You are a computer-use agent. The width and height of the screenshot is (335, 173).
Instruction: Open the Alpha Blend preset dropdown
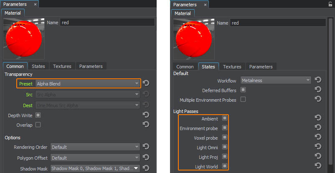click(88, 83)
